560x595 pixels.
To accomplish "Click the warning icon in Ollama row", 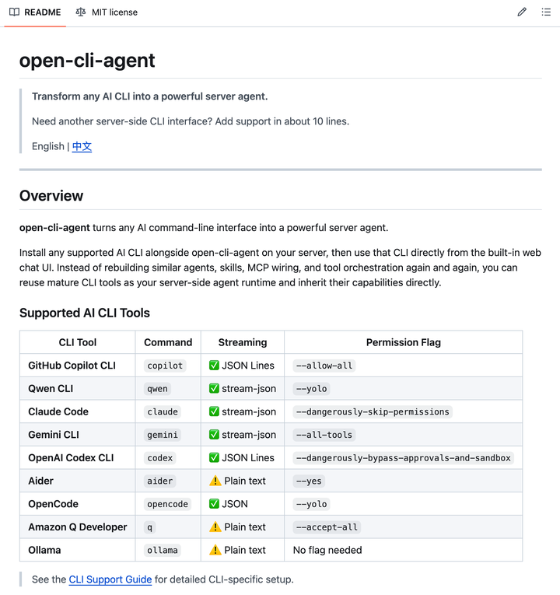I will 215,550.
